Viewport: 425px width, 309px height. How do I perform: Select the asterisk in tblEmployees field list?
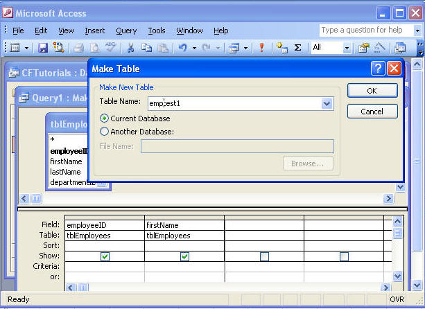tap(52, 140)
